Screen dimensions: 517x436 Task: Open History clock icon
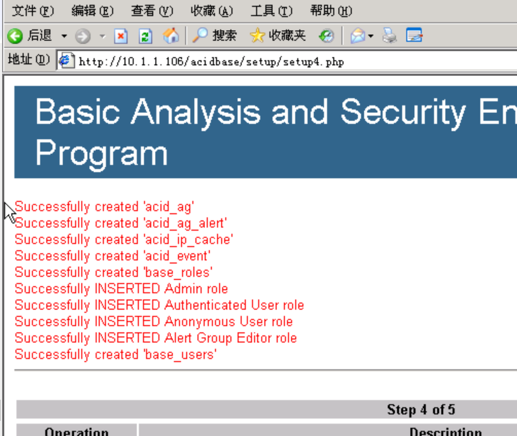(x=326, y=36)
